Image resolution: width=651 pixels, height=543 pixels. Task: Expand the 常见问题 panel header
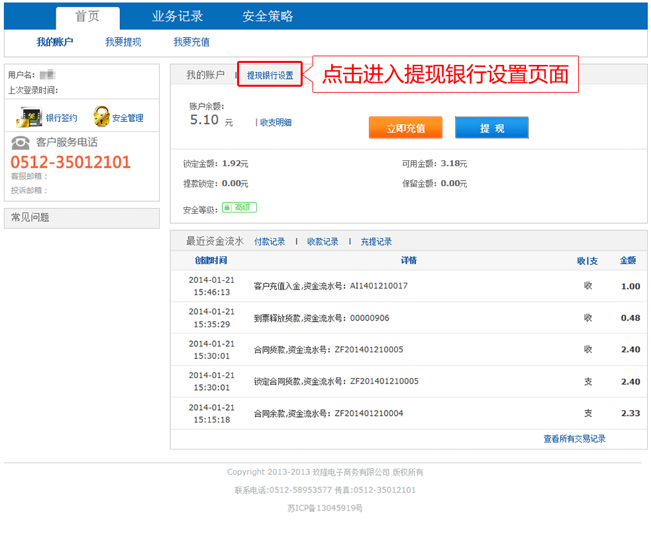[x=81, y=218]
